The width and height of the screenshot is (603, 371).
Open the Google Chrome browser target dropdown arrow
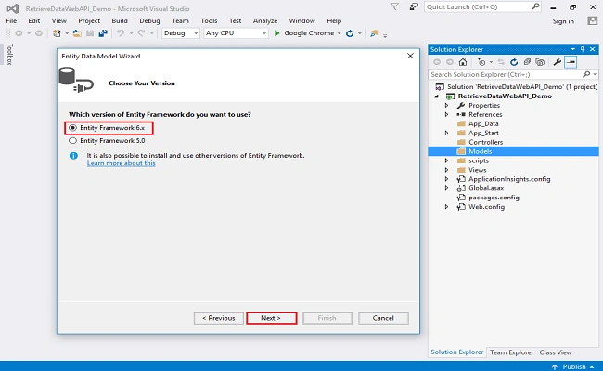(x=339, y=33)
